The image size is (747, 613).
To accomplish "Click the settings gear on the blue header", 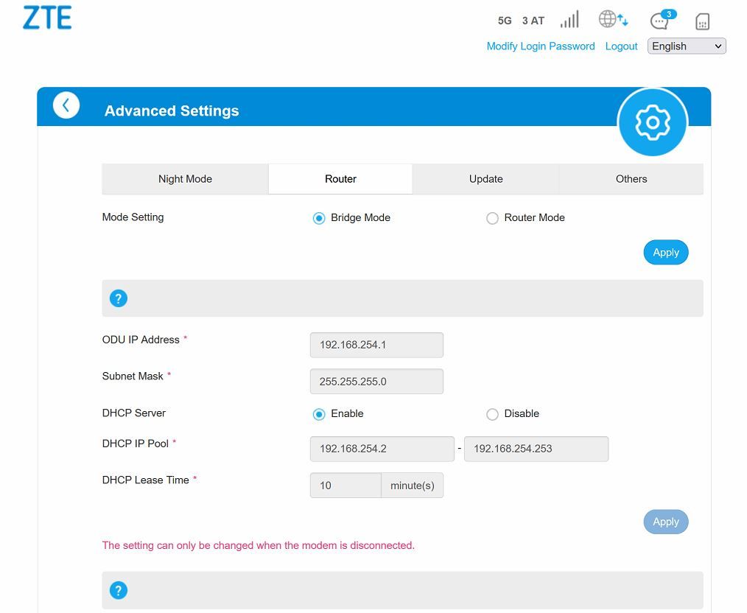I will (x=653, y=122).
